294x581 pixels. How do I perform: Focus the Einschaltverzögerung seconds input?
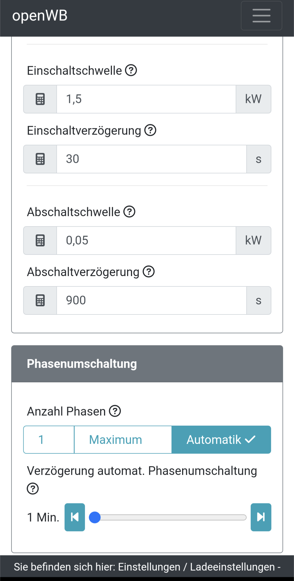[x=151, y=159]
